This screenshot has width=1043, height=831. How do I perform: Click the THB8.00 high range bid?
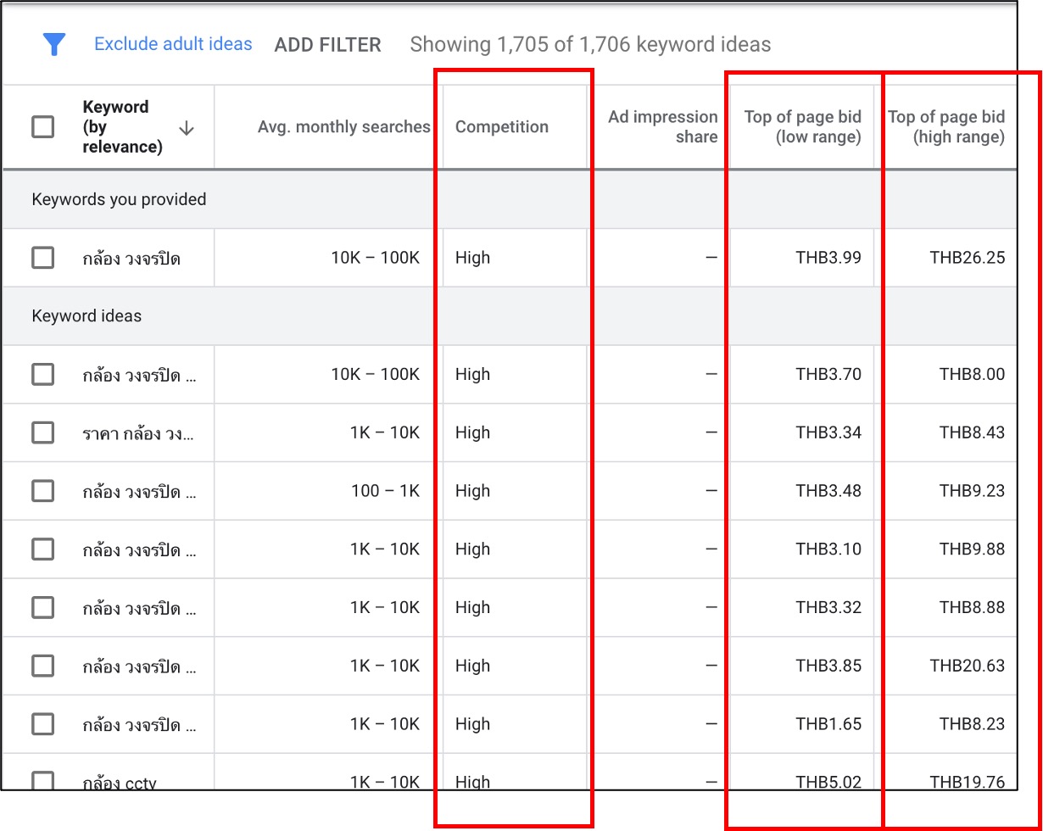(972, 374)
